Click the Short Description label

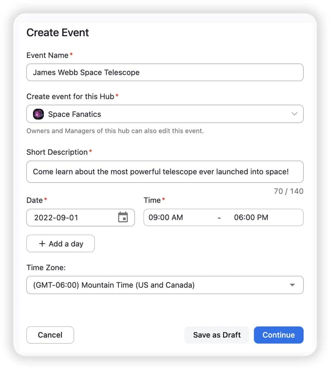(57, 152)
